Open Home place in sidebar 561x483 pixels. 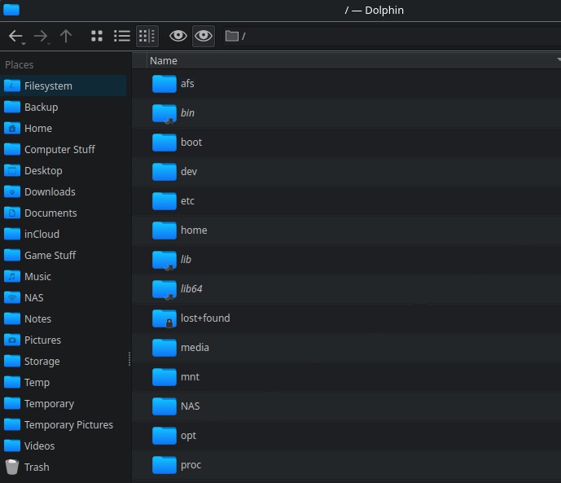coord(64,128)
